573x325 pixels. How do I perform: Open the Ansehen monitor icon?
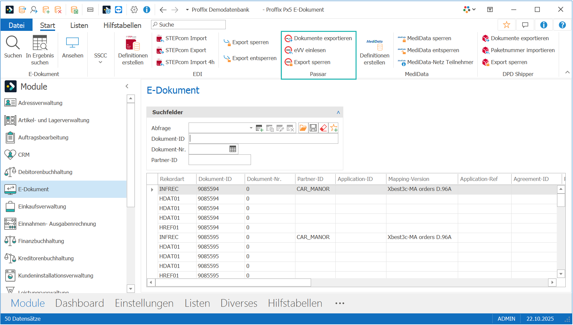click(x=72, y=43)
